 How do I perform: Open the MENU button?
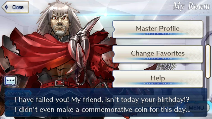click(x=196, y=108)
